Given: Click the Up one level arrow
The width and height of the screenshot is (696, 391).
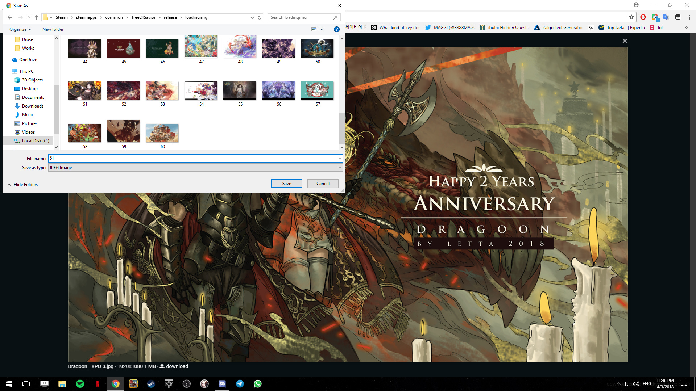Looking at the screenshot, I should 37,17.
